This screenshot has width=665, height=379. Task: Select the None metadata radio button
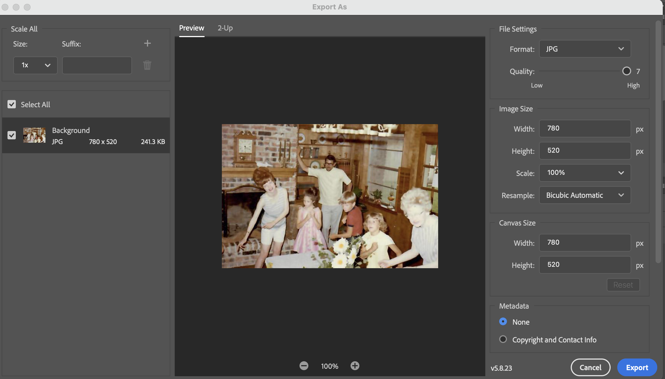(x=503, y=322)
